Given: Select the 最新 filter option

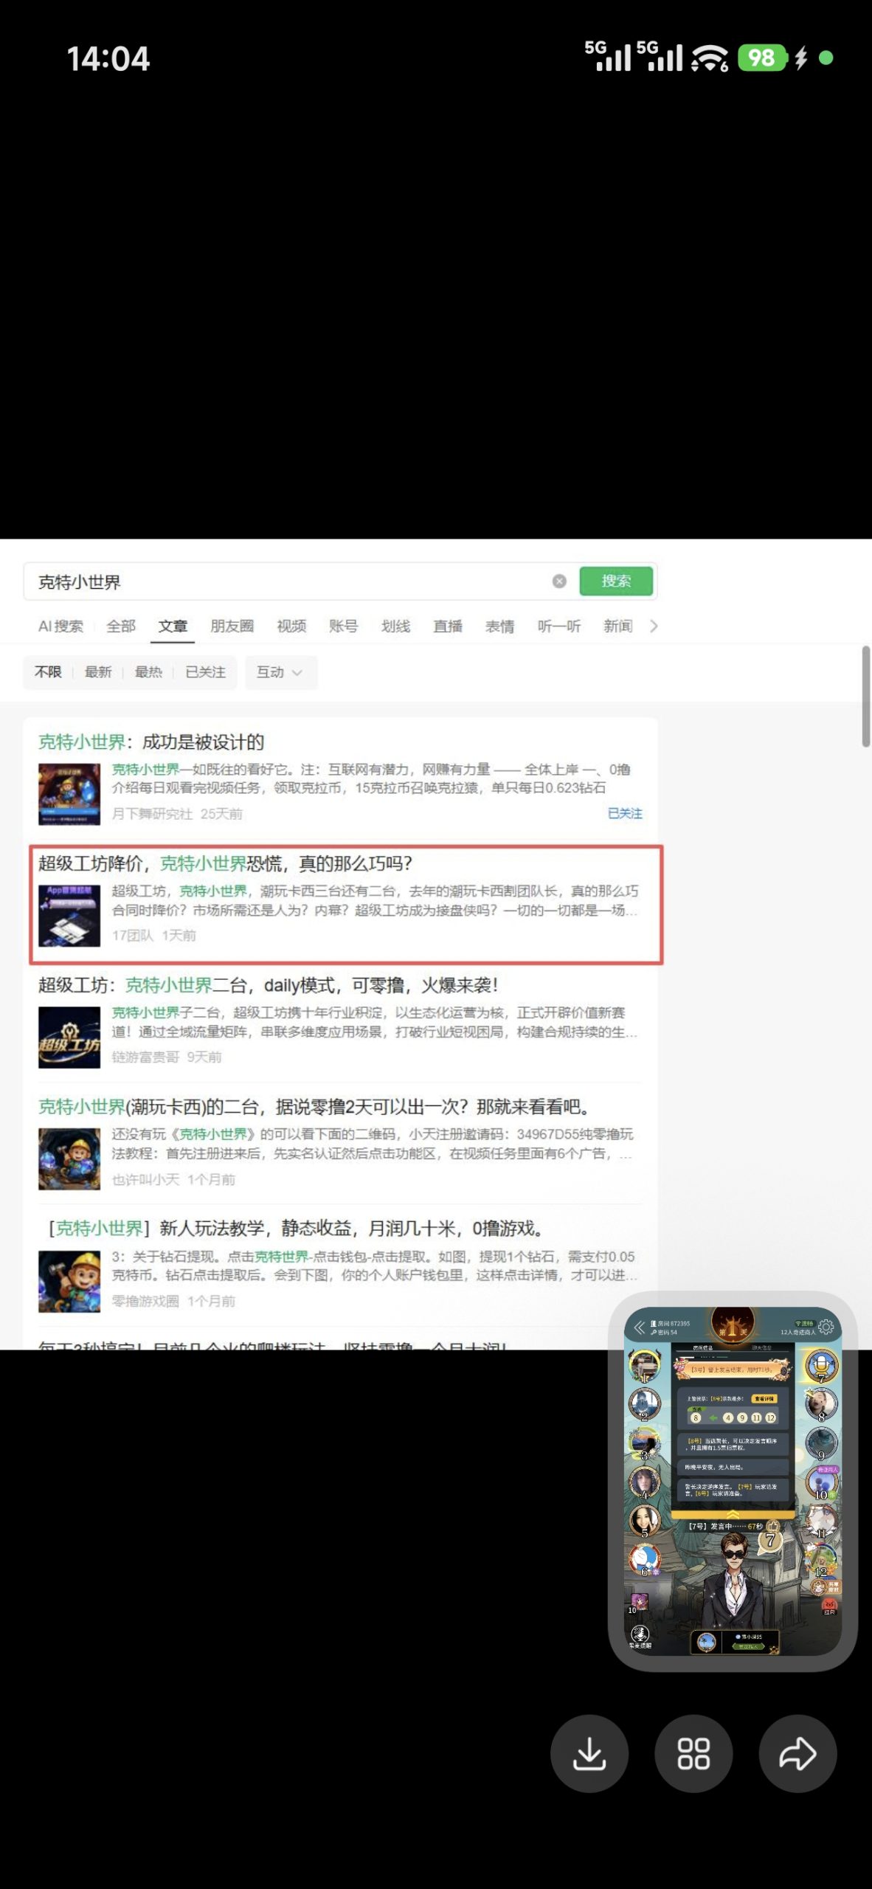Looking at the screenshot, I should 98,672.
